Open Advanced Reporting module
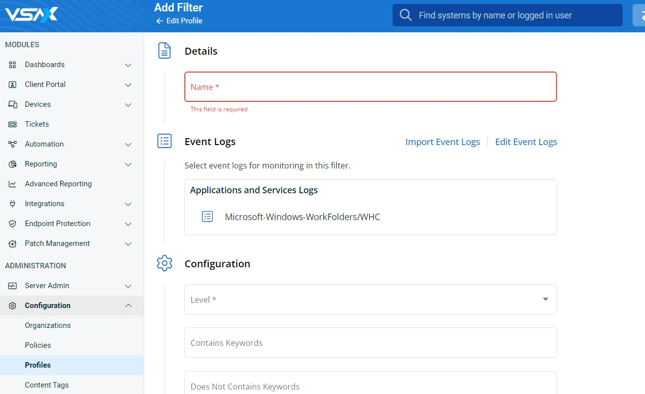Image resolution: width=645 pixels, height=394 pixels. pos(58,184)
